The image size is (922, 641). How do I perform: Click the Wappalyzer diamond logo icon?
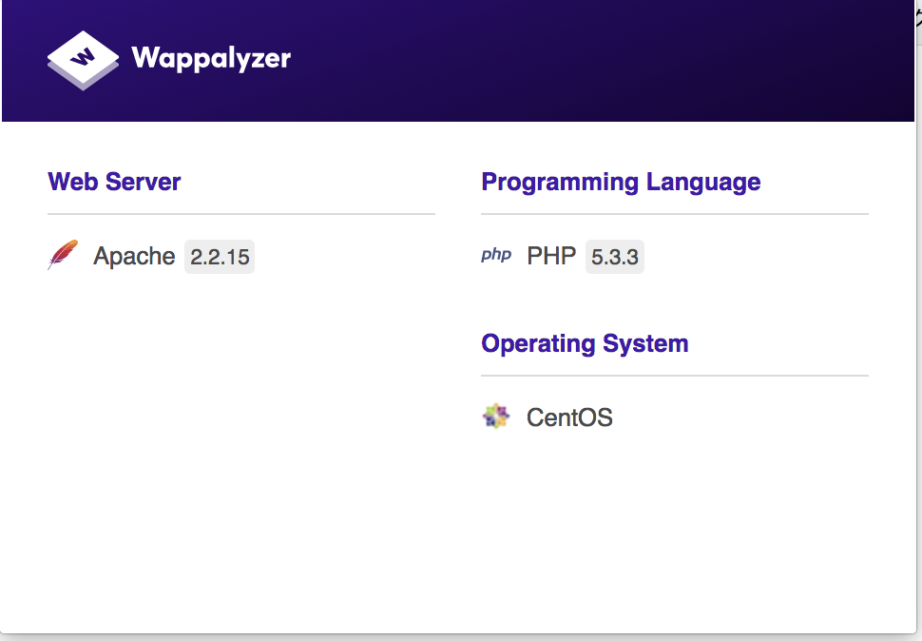pyautogui.click(x=83, y=61)
